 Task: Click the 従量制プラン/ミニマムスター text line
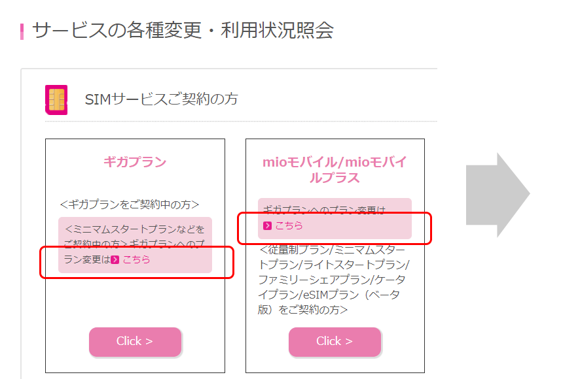[333, 250]
